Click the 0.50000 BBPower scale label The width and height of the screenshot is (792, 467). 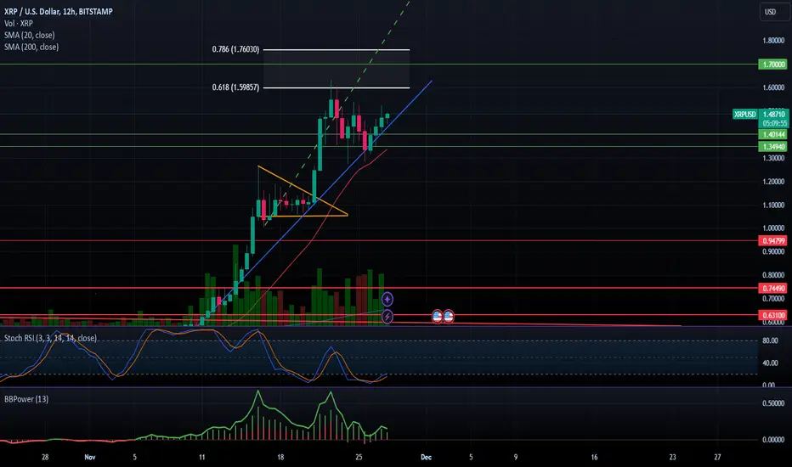[x=773, y=403]
